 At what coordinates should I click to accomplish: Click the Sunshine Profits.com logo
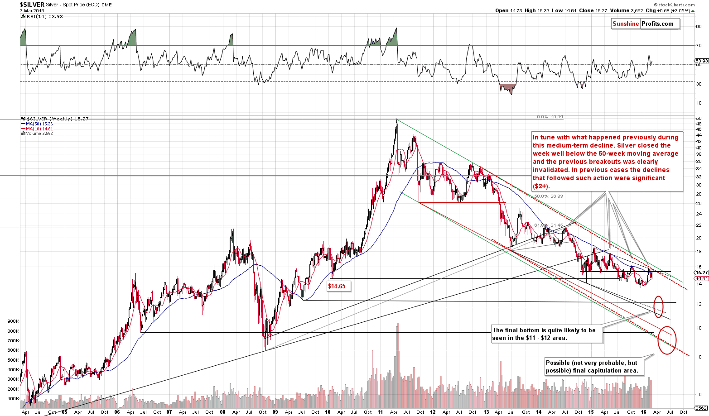[x=645, y=24]
